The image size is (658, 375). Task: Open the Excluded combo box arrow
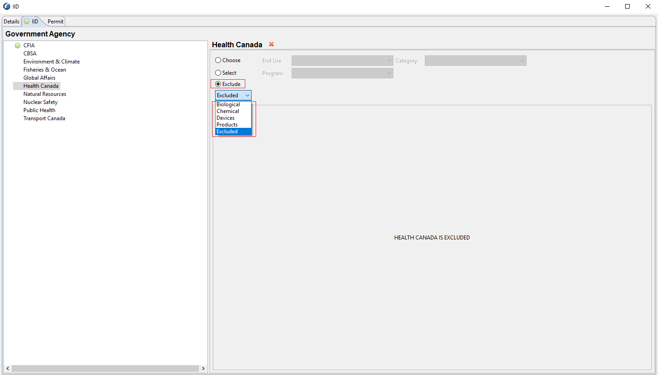pos(247,95)
